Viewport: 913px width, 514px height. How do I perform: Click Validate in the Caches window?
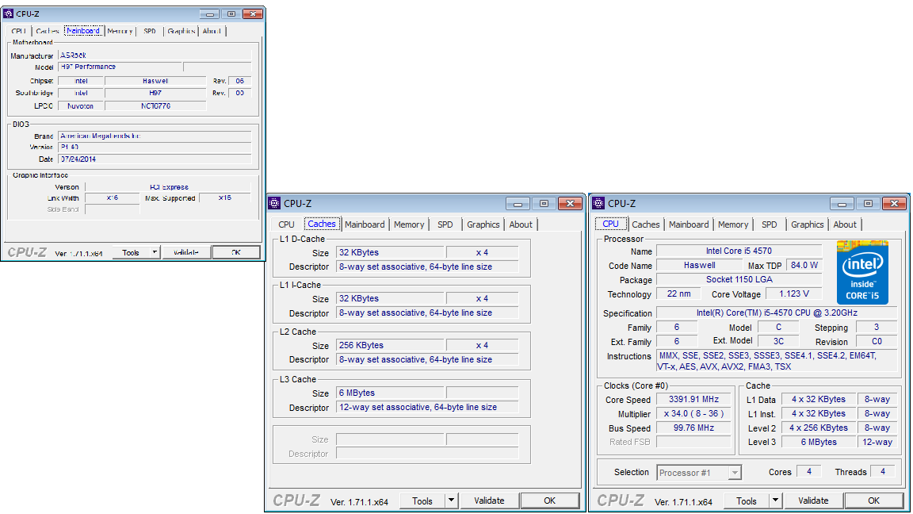tap(489, 501)
